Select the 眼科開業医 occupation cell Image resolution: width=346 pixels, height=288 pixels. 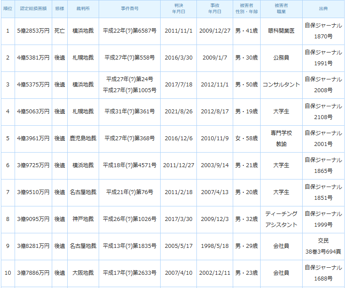[281, 31]
